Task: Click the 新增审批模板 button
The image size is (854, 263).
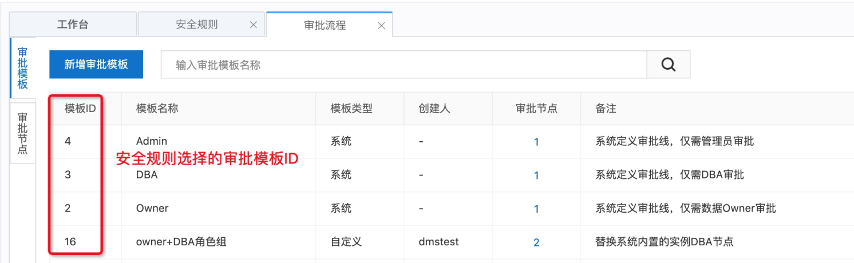Action: (x=96, y=65)
